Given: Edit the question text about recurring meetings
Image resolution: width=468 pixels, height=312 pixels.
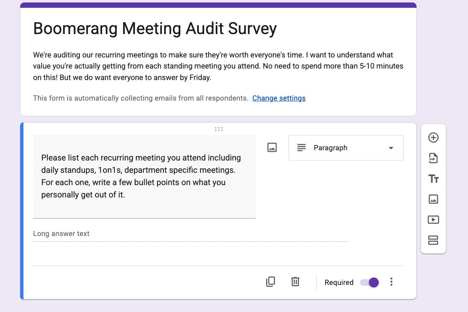Looking at the screenshot, I should (144, 177).
